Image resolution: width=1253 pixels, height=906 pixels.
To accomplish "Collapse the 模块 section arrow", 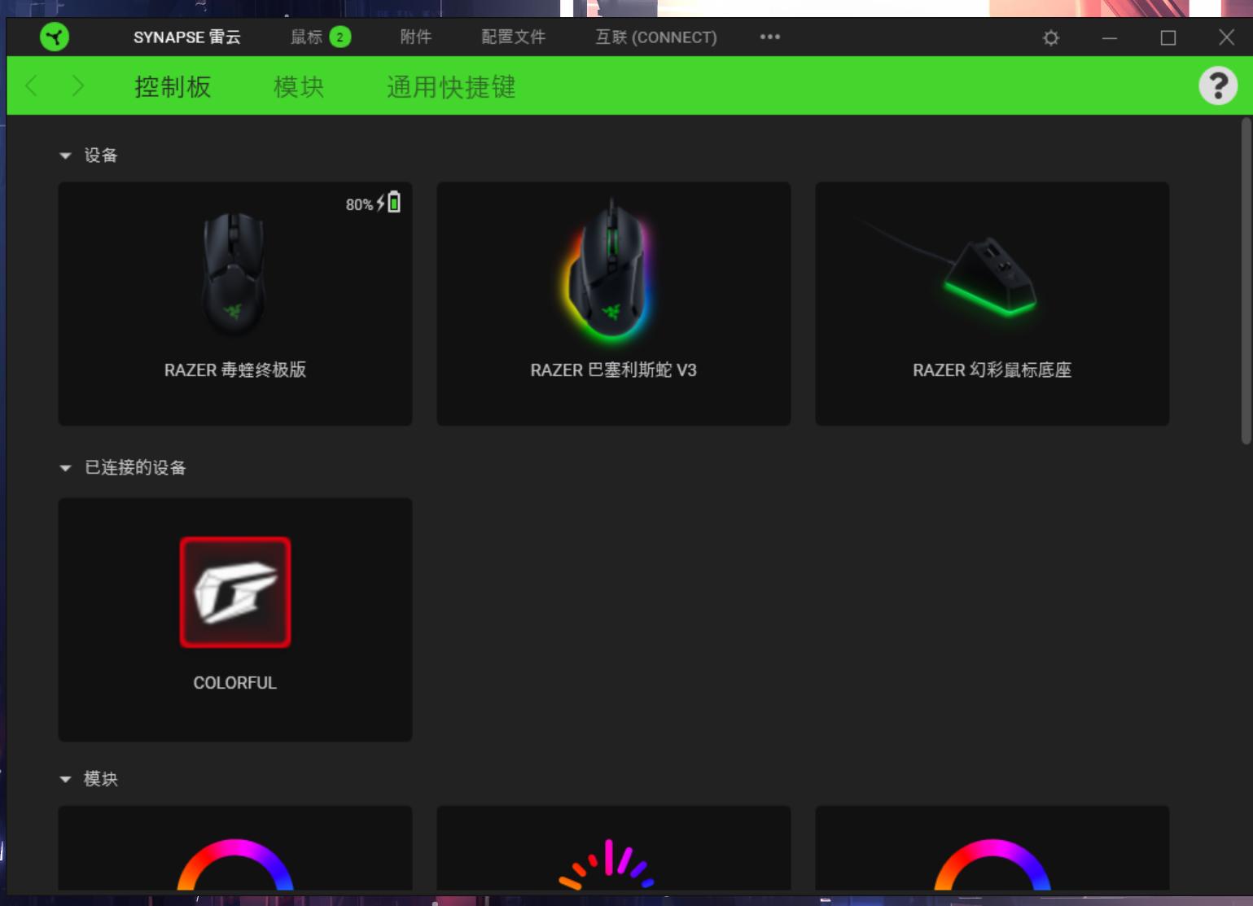I will click(x=66, y=779).
